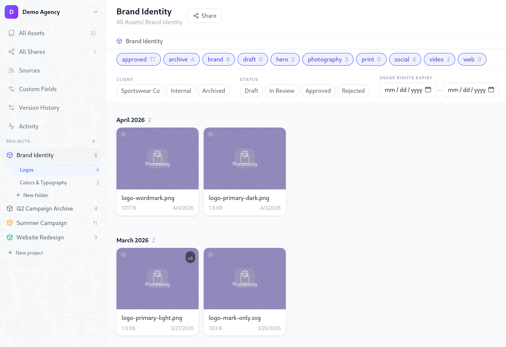
Task: Click the Activity pulse icon
Action: (x=11, y=126)
